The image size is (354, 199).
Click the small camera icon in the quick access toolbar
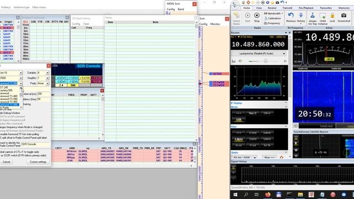tap(277, 2)
